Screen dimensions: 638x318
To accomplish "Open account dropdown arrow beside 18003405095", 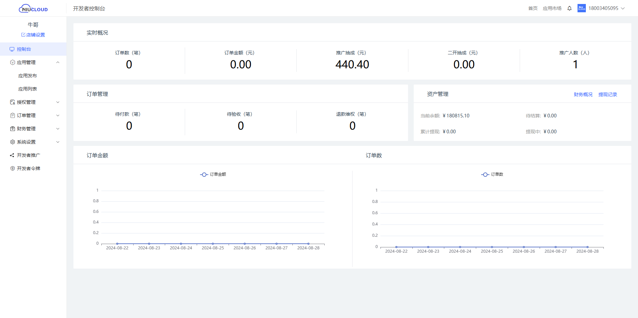I will tap(623, 8).
